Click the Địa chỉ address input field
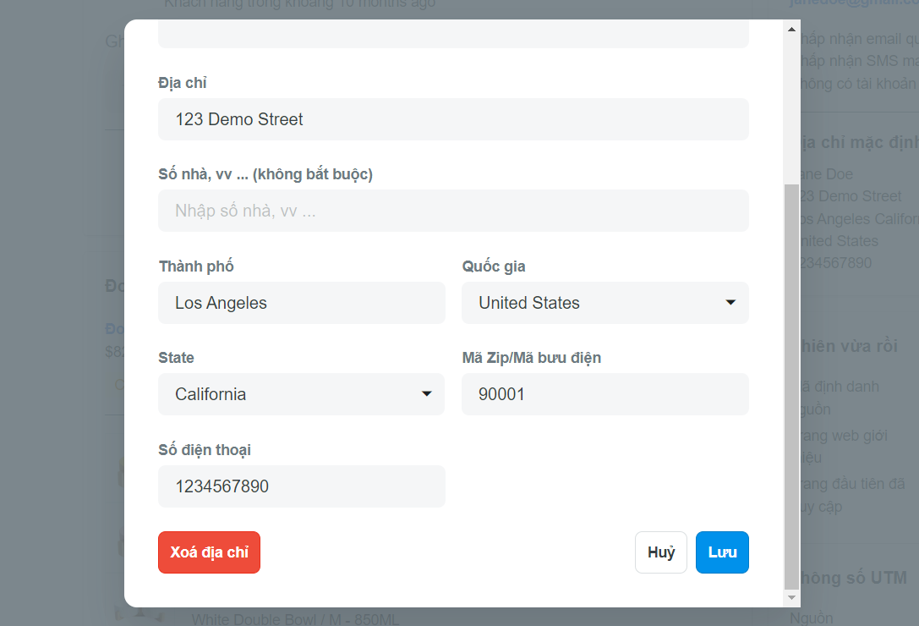This screenshot has width=919, height=626. point(453,119)
